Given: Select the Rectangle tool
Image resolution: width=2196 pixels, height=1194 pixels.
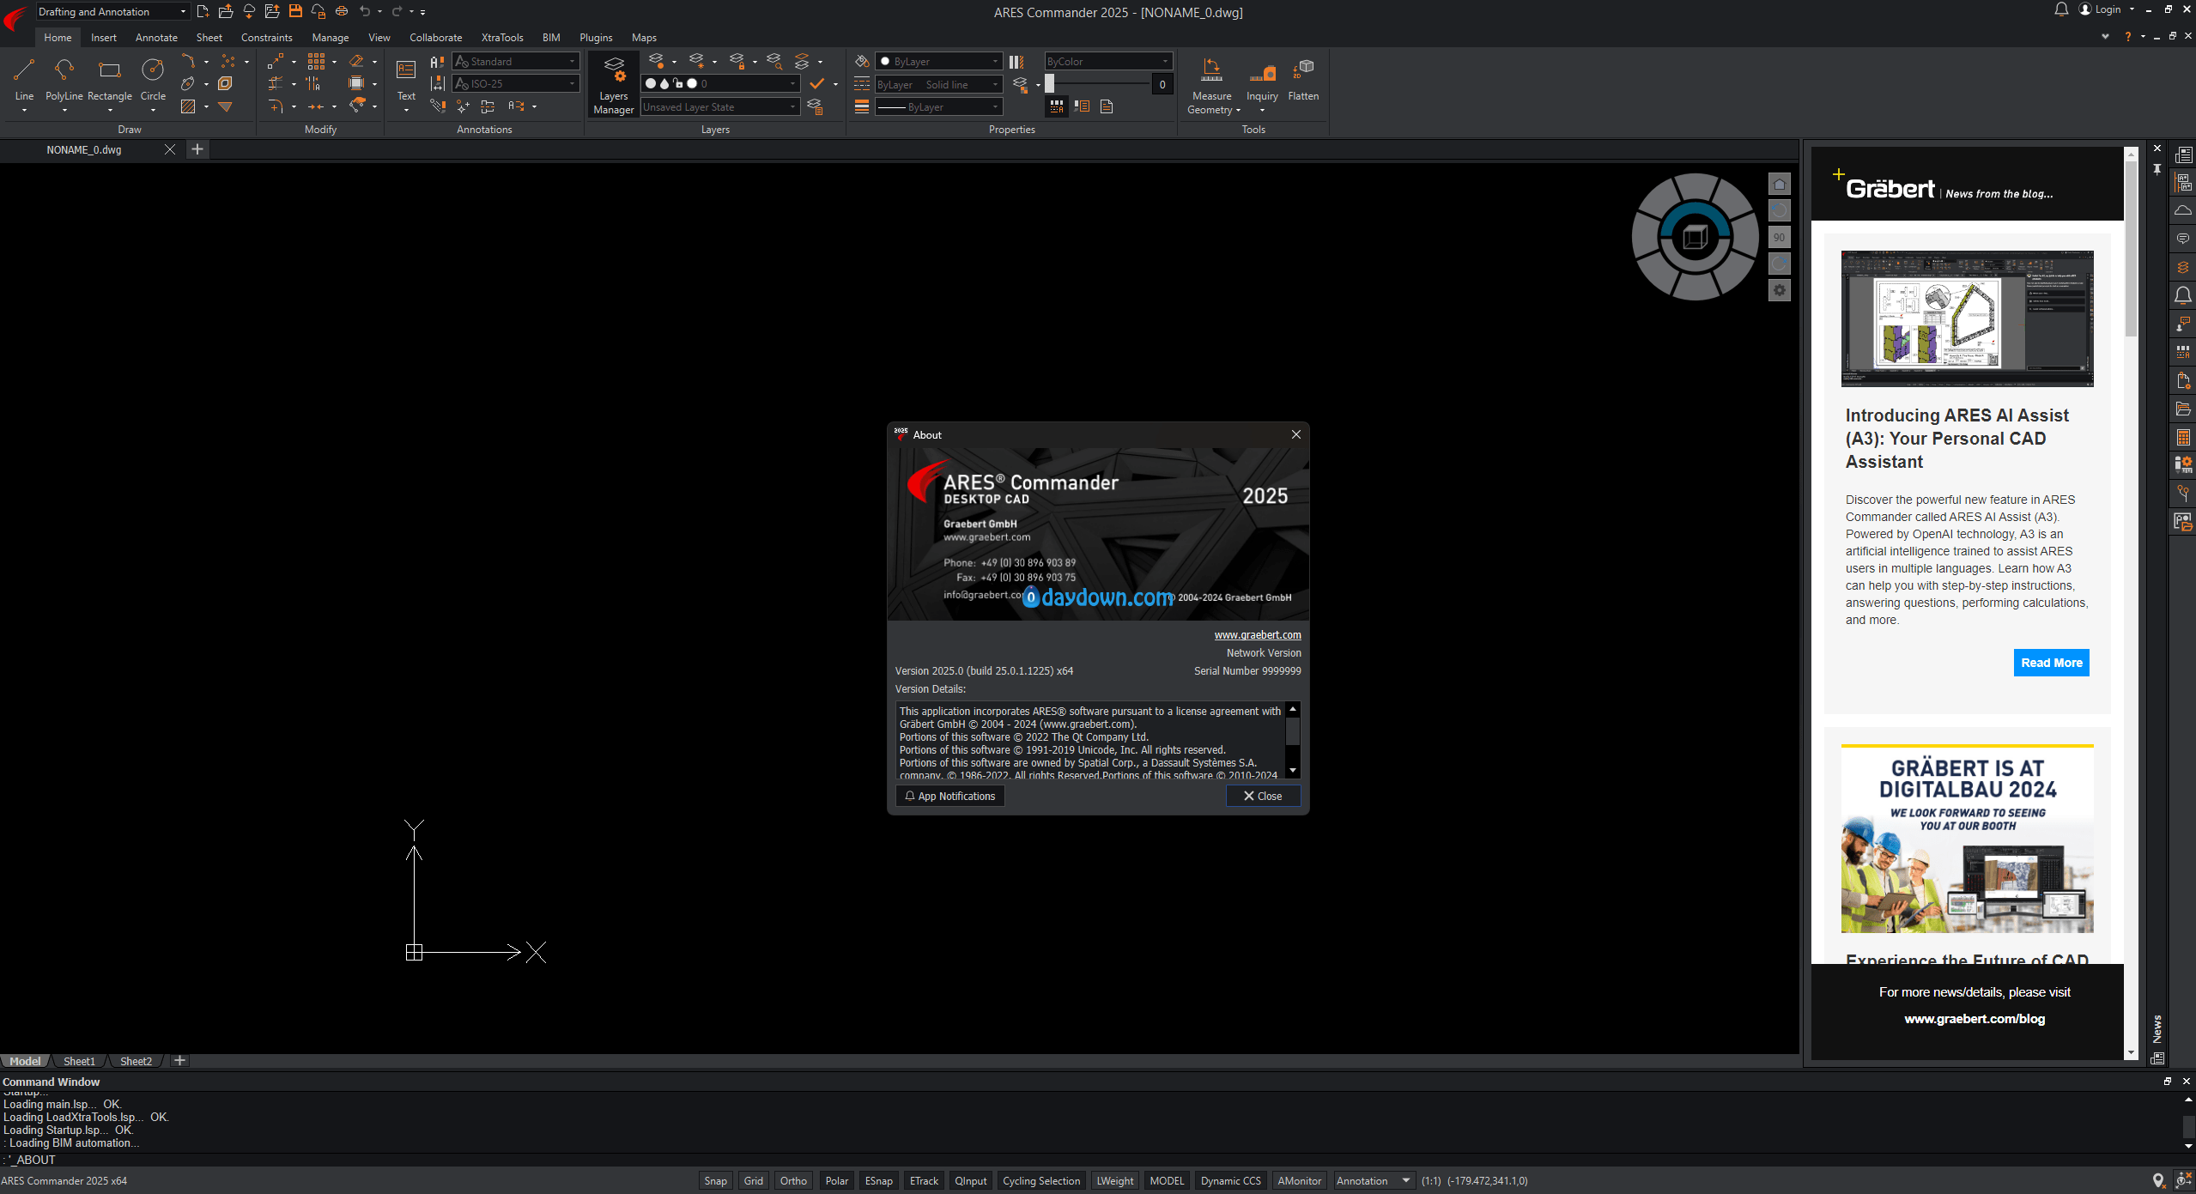Looking at the screenshot, I should pyautogui.click(x=110, y=79).
